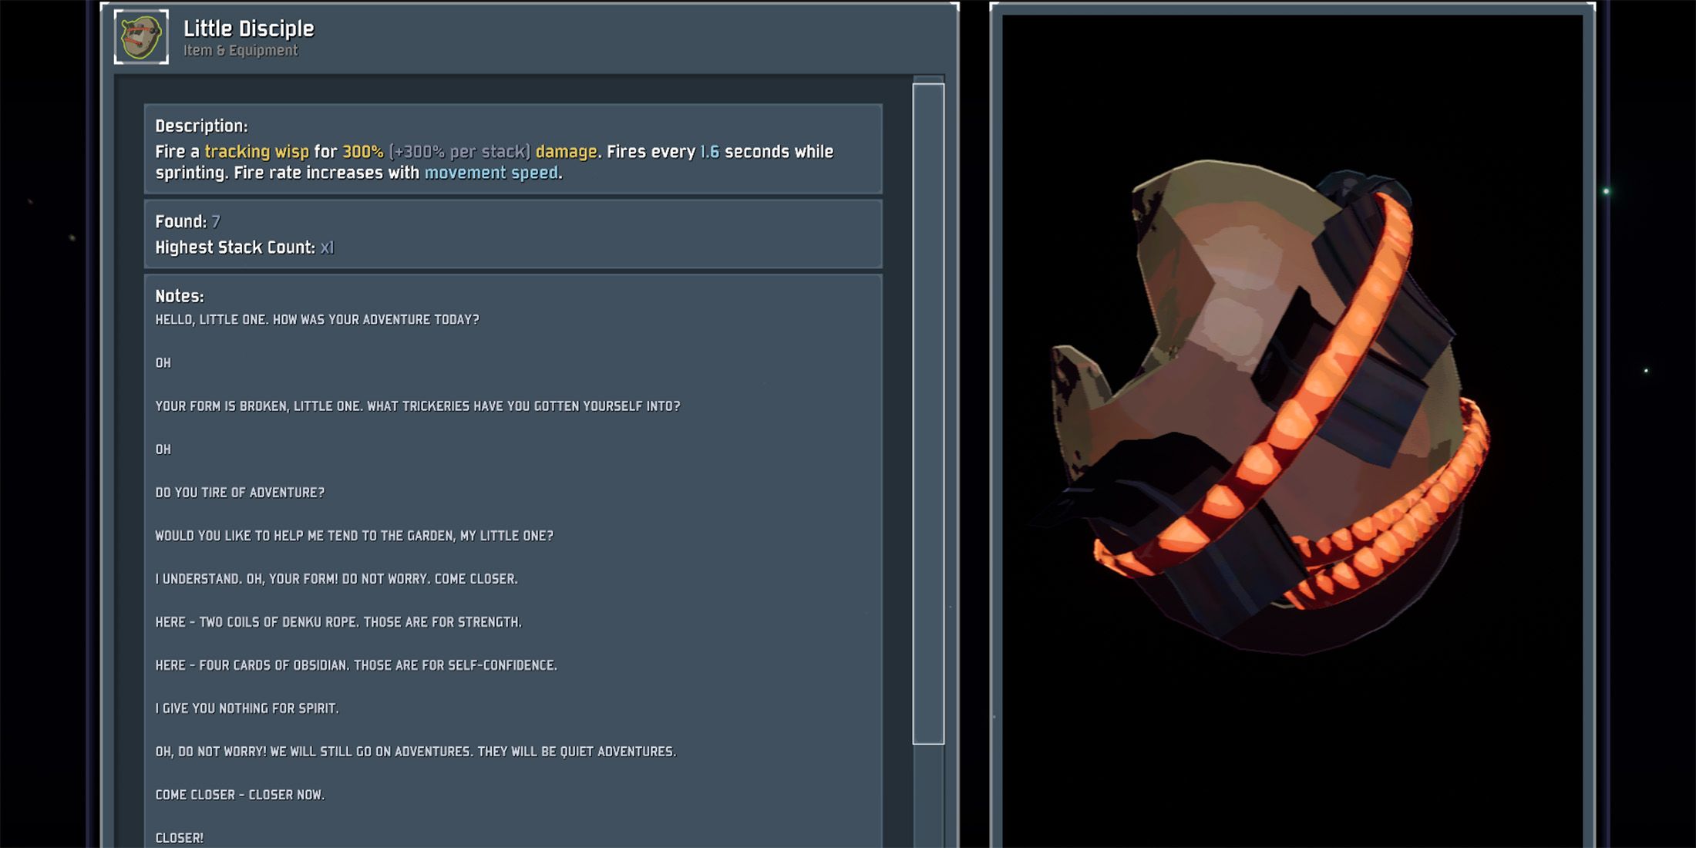Click the line "HELLO, LITTLE ONE. HOW WAS YOUR ADVENTURE TODAY?"
Image resolution: width=1696 pixels, height=848 pixels.
tap(317, 320)
